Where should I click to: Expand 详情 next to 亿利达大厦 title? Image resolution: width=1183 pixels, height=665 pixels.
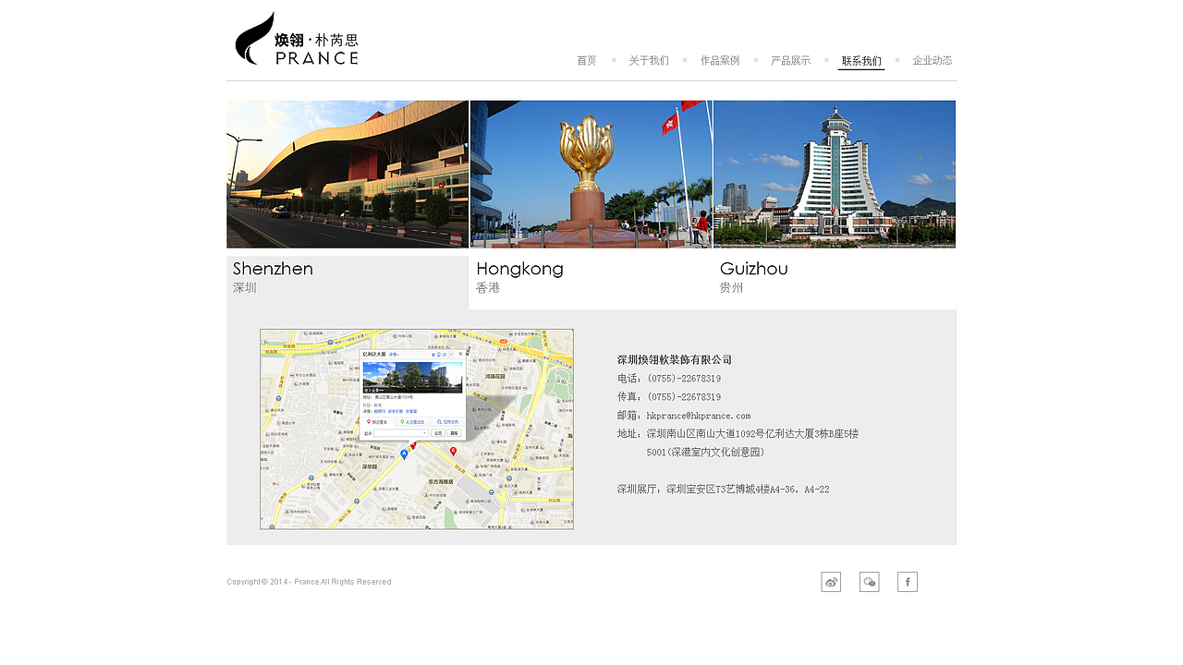[x=396, y=354]
